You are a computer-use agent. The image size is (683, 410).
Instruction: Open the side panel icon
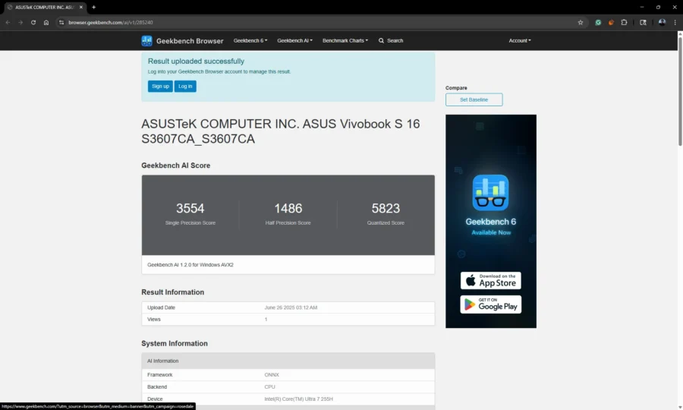(643, 22)
